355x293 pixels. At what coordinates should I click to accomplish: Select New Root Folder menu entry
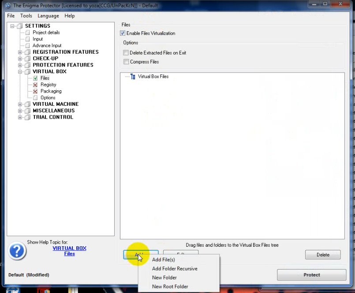click(x=170, y=287)
